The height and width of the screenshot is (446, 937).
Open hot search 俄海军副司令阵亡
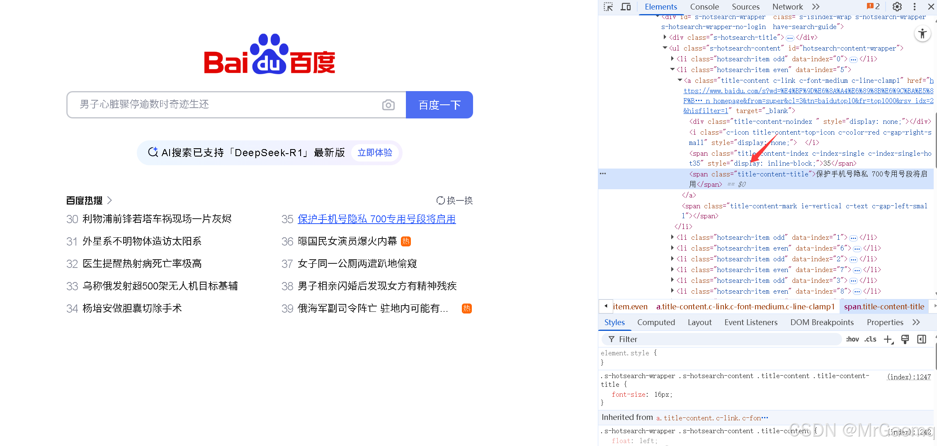[x=373, y=309]
